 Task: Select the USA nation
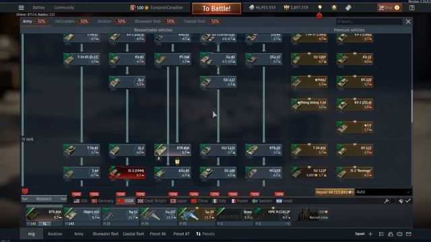(x=81, y=201)
